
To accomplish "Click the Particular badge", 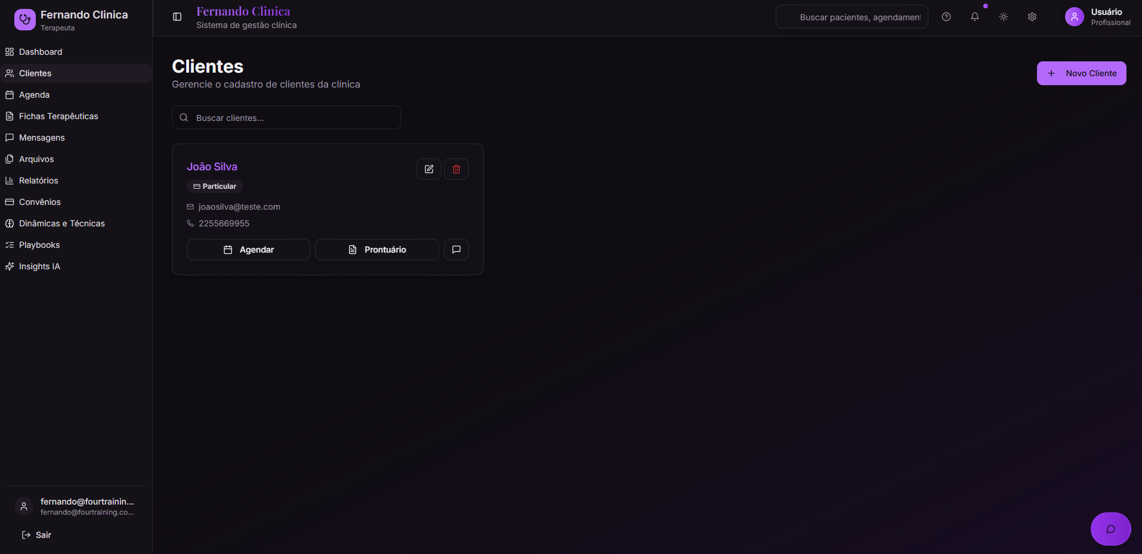I will tap(215, 186).
